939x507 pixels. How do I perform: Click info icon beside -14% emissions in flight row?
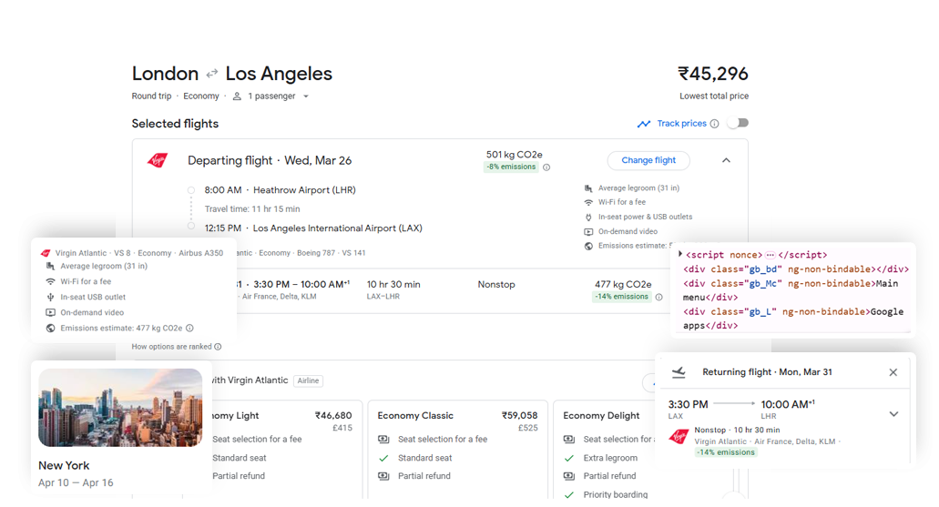(658, 297)
